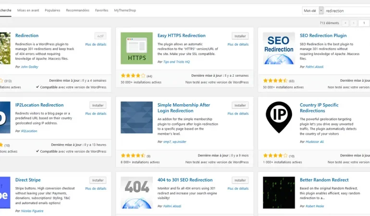This screenshot has width=370, height=216.
Task: Open the Easy HTTPS Redirection title link
Action: click(x=182, y=36)
